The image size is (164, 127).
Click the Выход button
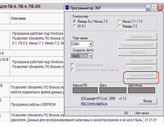(148, 101)
